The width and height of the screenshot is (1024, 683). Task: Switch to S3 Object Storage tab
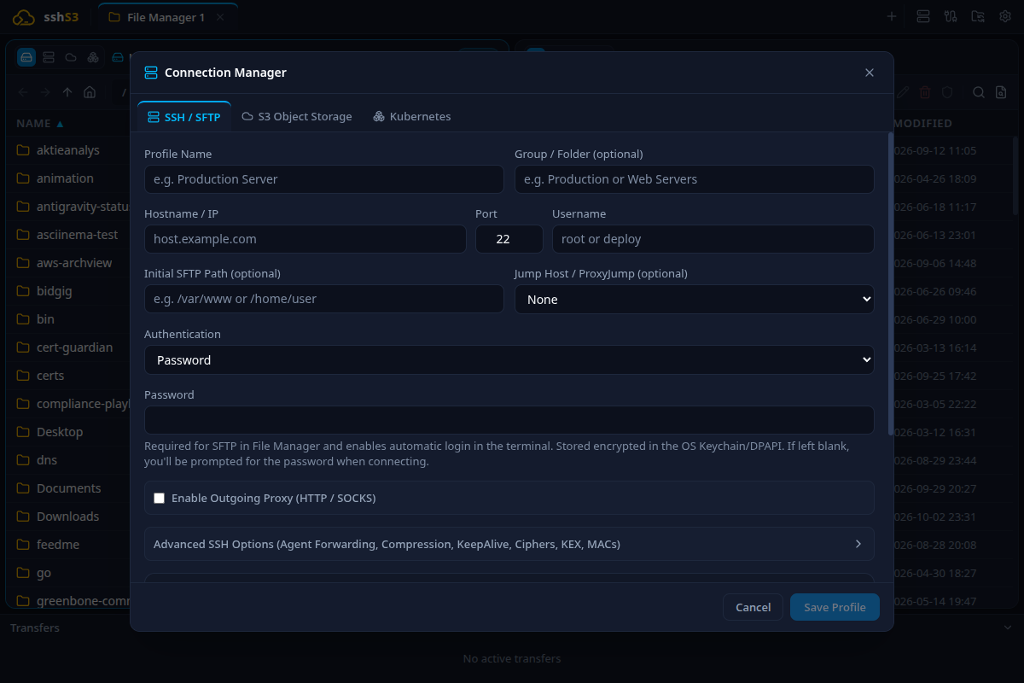297,116
